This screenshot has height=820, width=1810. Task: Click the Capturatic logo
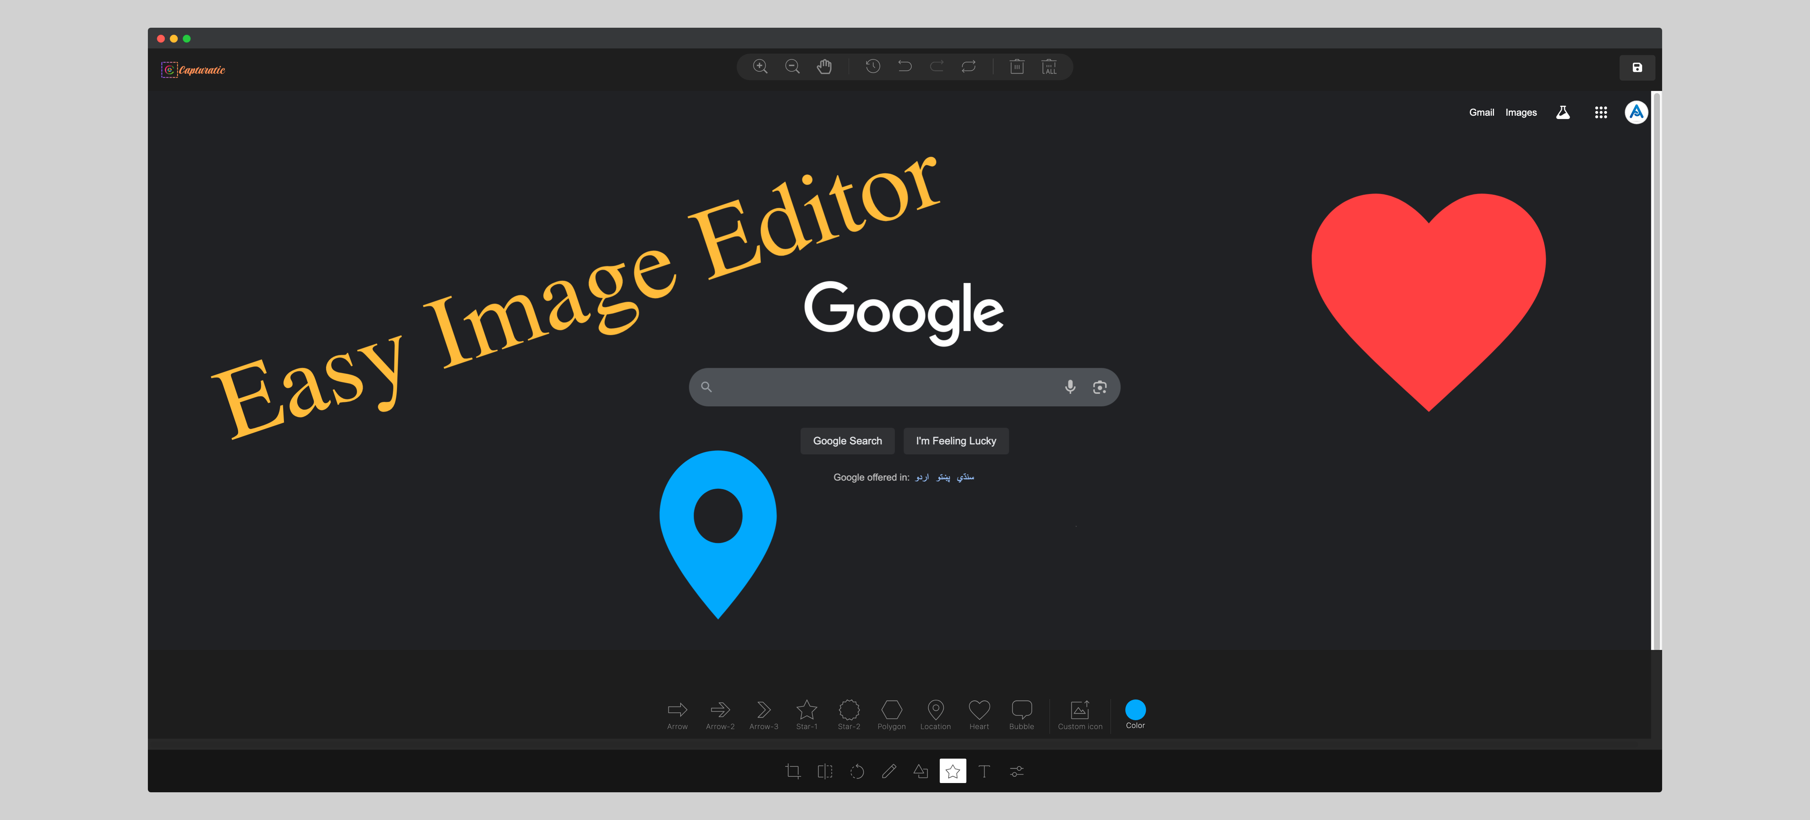click(x=193, y=70)
